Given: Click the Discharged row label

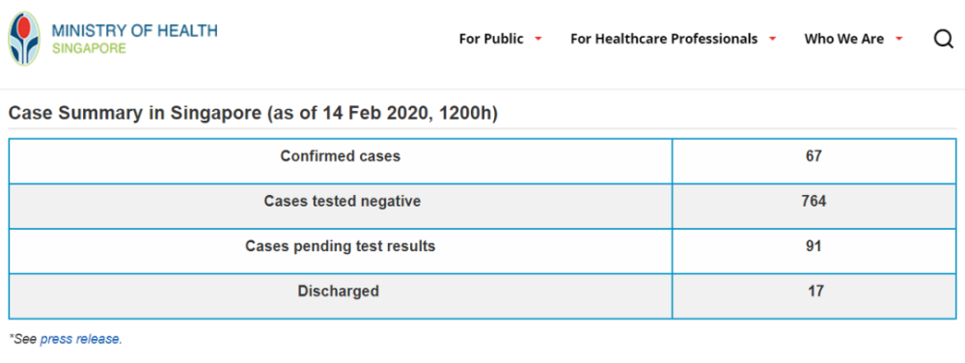Looking at the screenshot, I should (x=339, y=291).
